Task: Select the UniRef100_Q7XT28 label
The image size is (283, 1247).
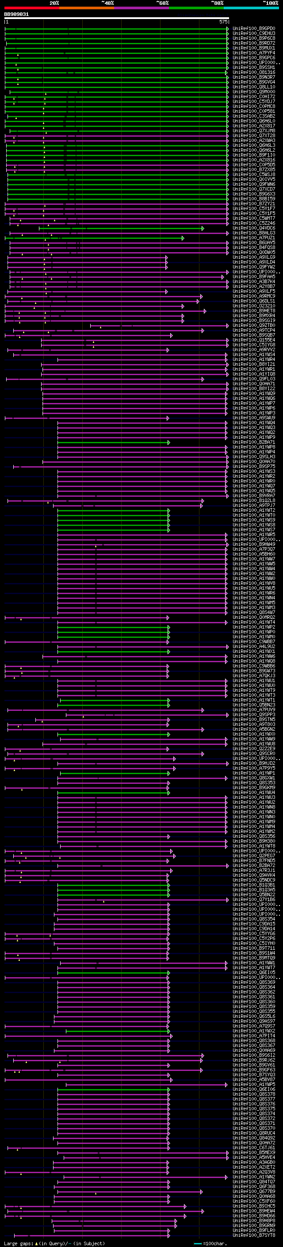Action: (254, 135)
